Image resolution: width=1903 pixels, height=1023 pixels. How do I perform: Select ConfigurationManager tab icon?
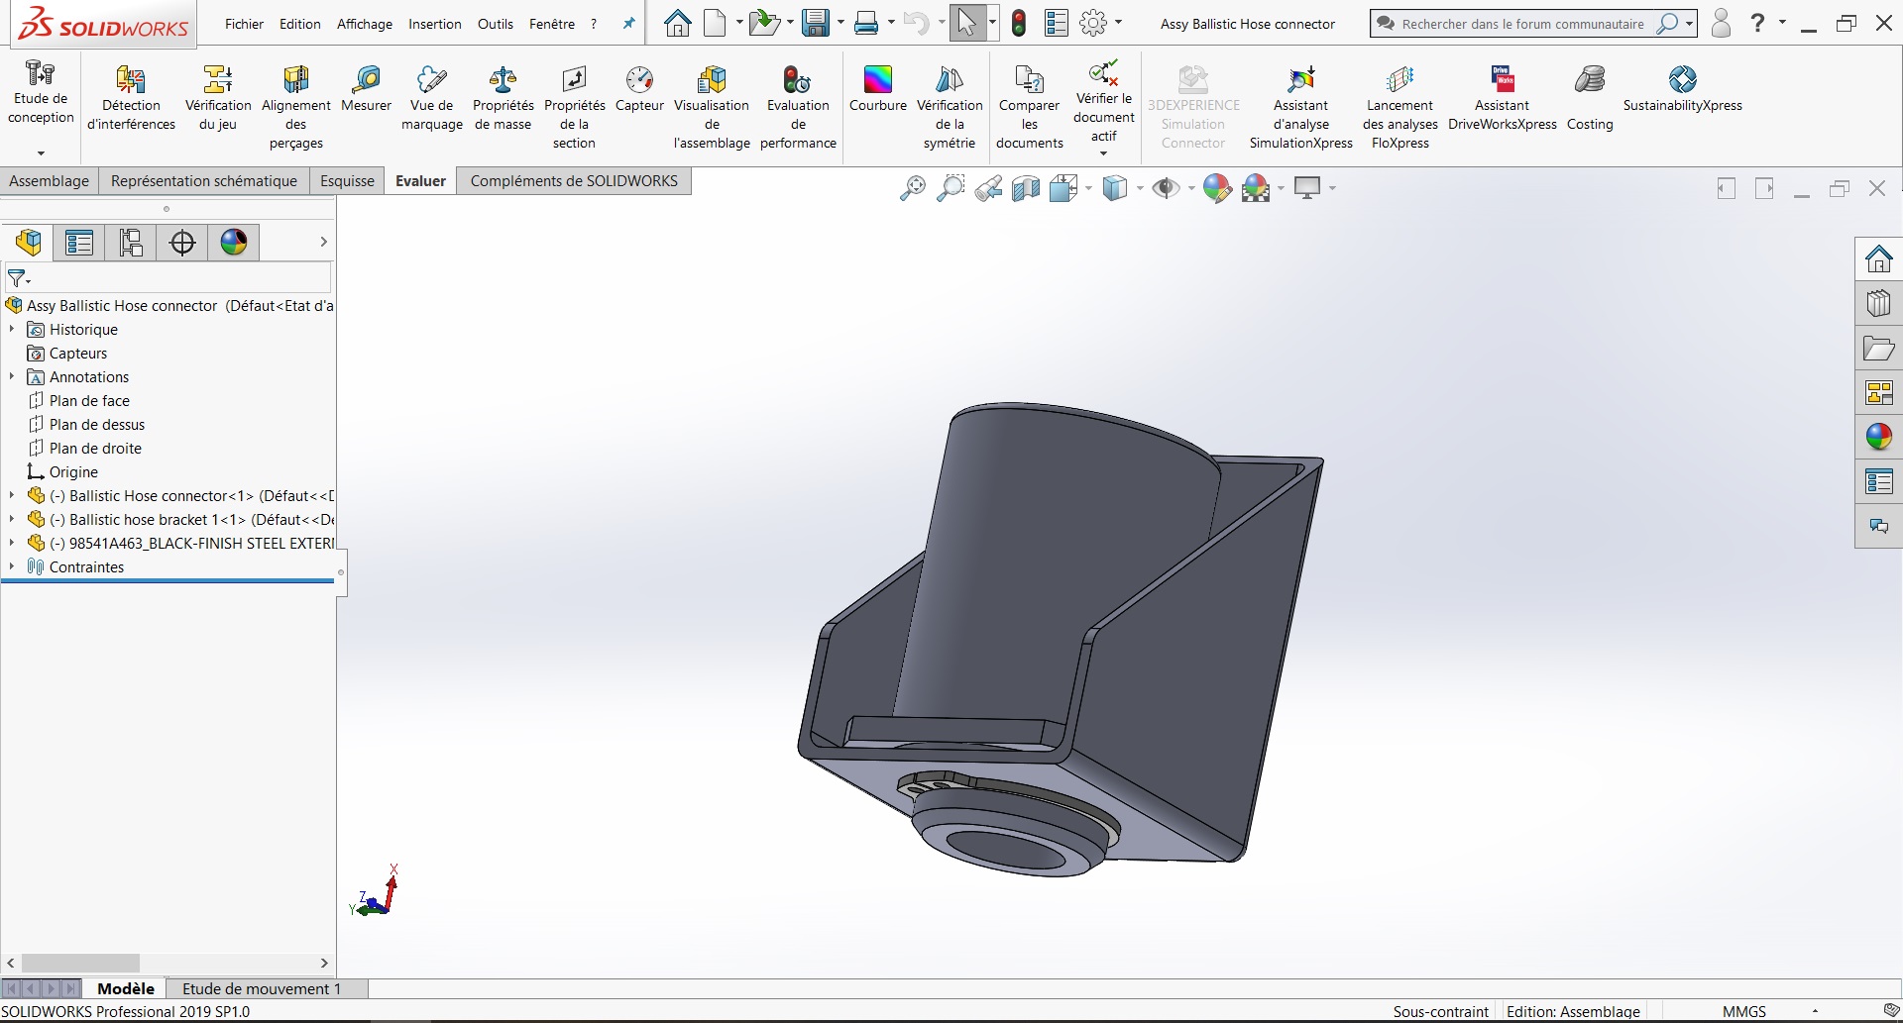131,242
